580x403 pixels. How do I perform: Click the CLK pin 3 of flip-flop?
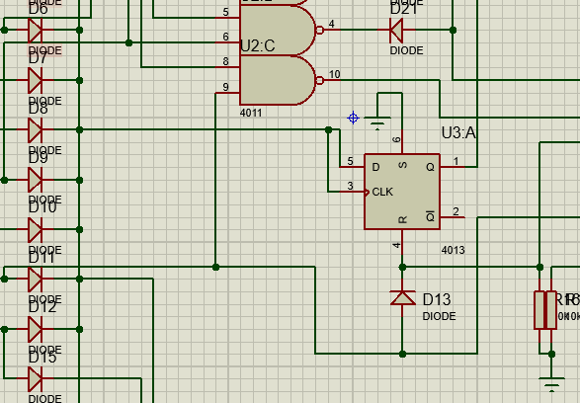(x=352, y=192)
